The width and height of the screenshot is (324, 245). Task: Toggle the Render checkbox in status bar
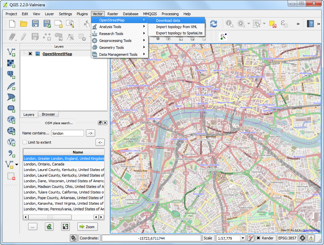pos(259,238)
